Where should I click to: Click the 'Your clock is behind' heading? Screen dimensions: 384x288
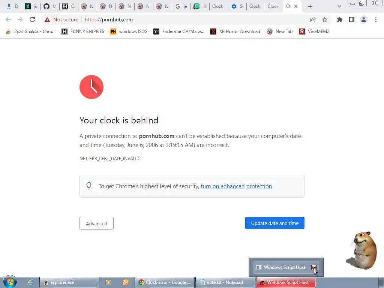(119, 120)
